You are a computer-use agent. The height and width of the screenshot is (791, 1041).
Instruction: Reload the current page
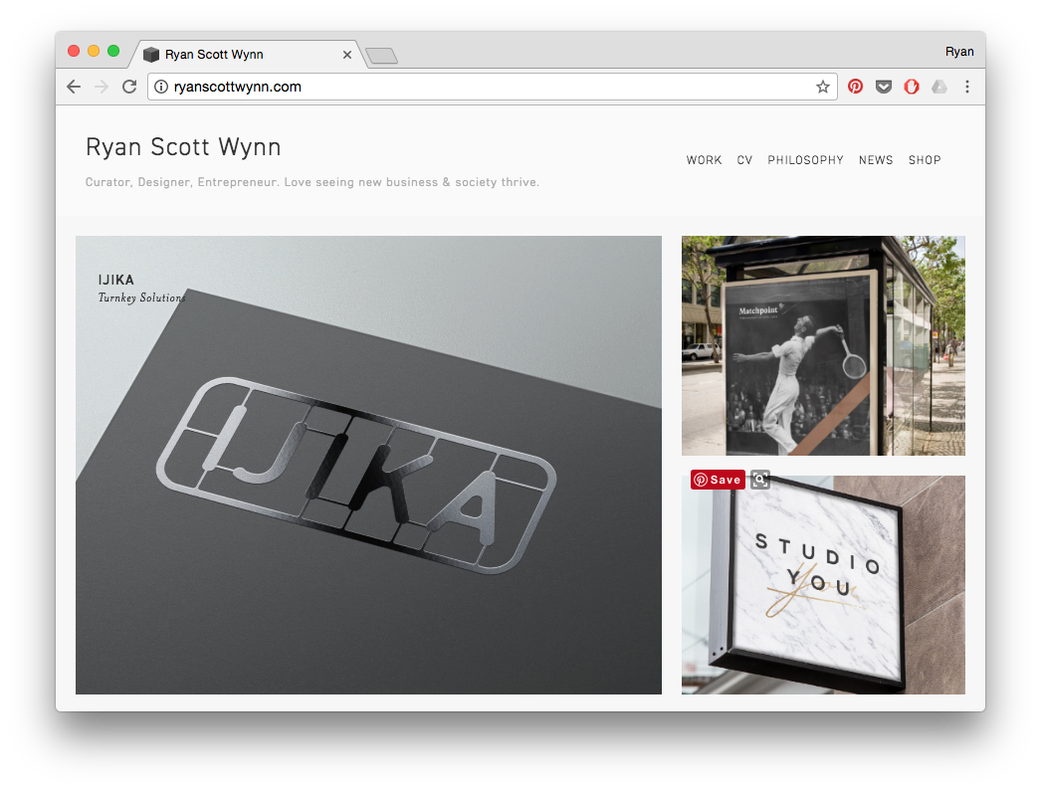[128, 87]
